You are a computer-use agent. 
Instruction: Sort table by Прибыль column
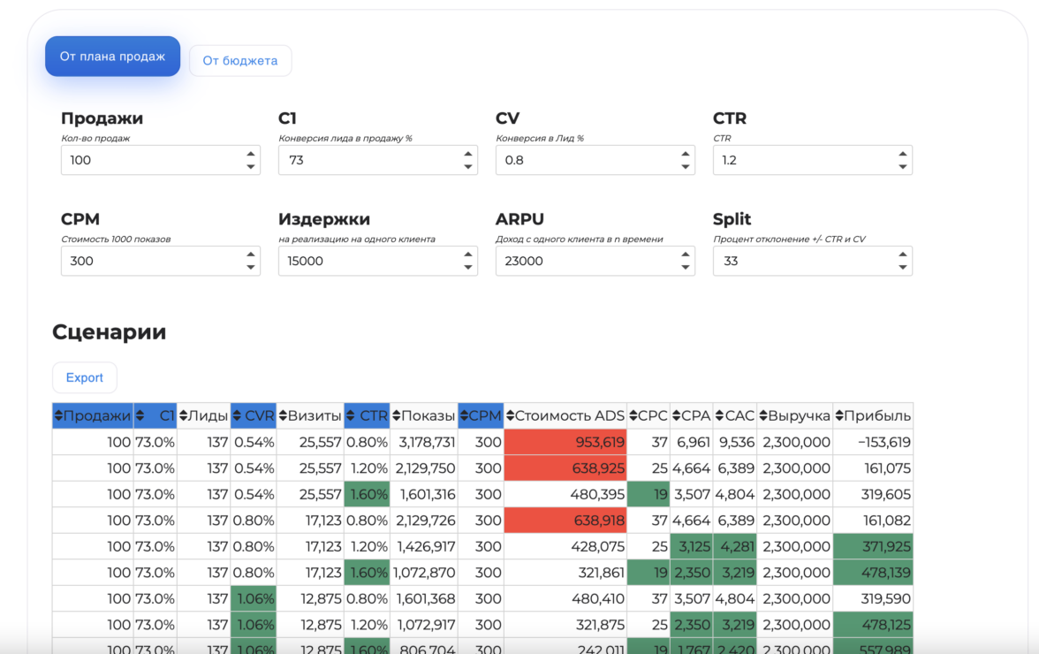pos(872,415)
